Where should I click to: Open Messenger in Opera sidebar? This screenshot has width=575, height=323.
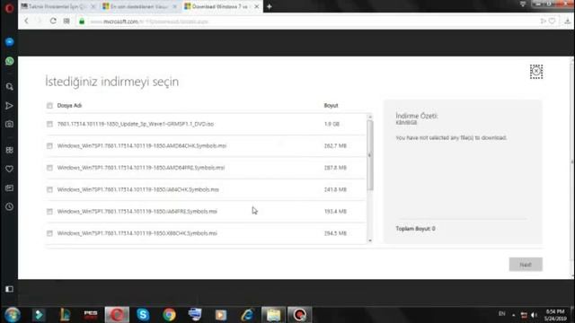10,42
